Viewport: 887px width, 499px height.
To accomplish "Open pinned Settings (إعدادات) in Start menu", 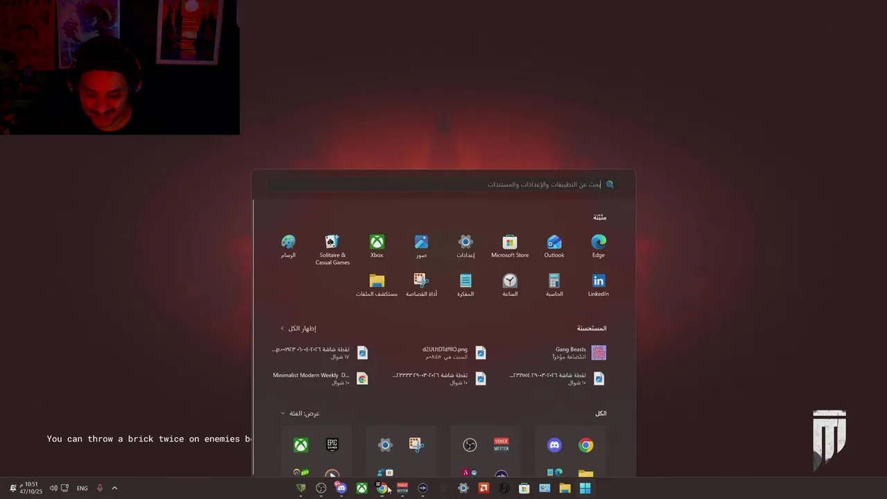I will [x=466, y=246].
